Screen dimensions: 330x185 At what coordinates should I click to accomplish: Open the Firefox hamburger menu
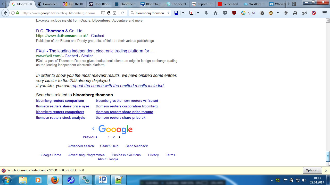(x=325, y=13)
